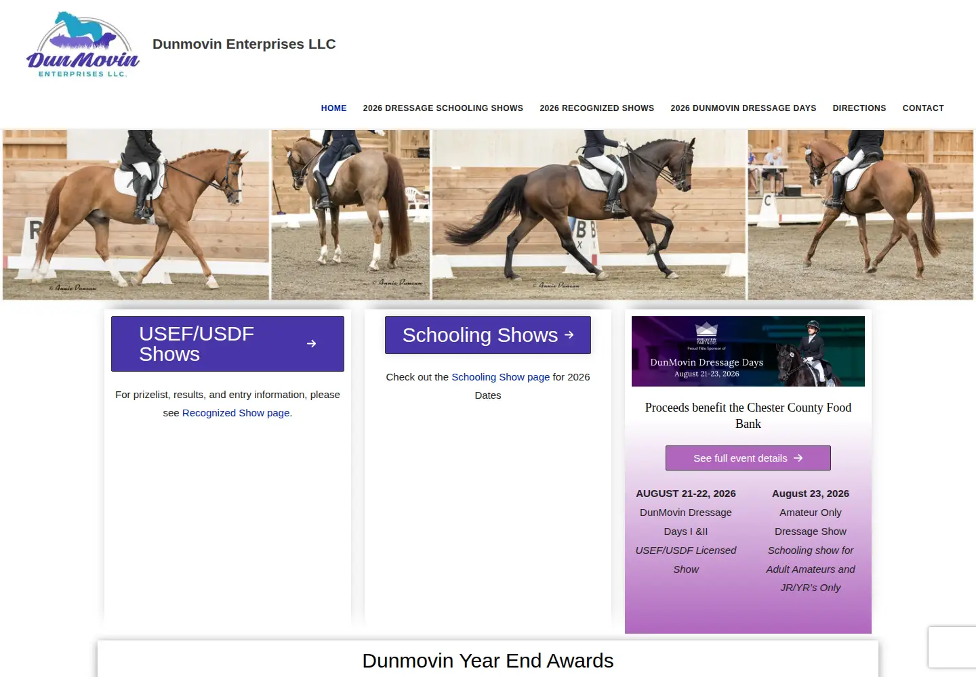
Task: Click See full event details button
Action: [748, 458]
